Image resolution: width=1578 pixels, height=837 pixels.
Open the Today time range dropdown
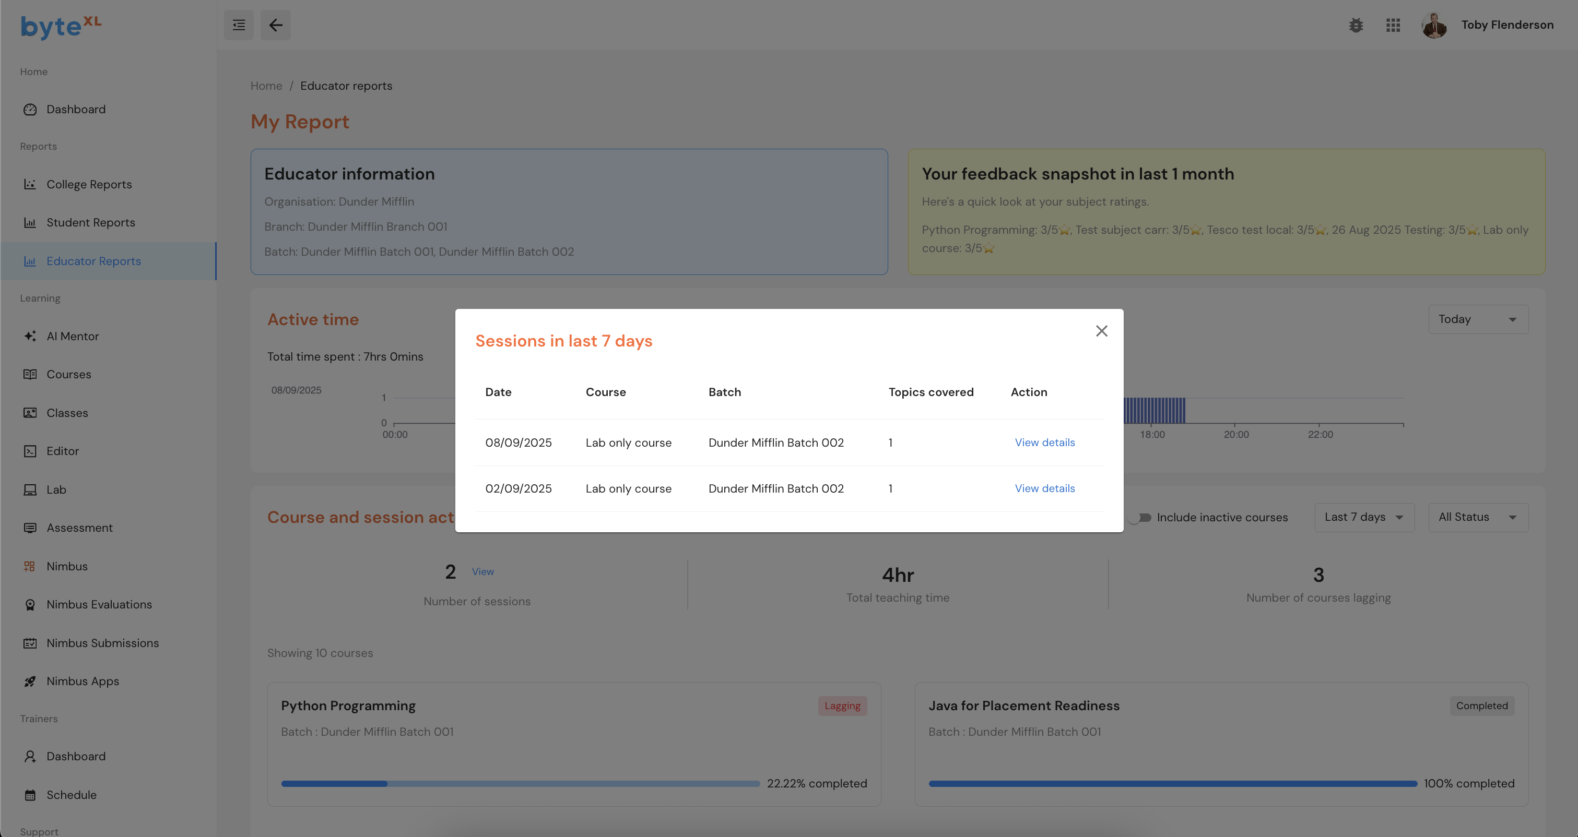(1478, 319)
